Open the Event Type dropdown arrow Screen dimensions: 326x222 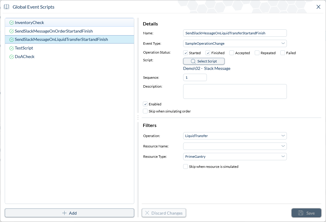(x=283, y=44)
